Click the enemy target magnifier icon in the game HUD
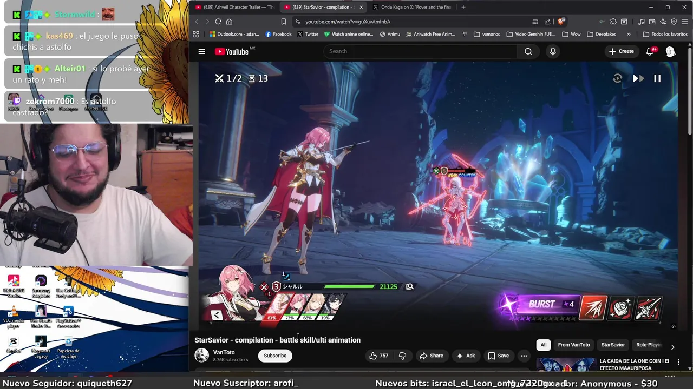Viewport: 693px width, 389px height. (x=410, y=286)
